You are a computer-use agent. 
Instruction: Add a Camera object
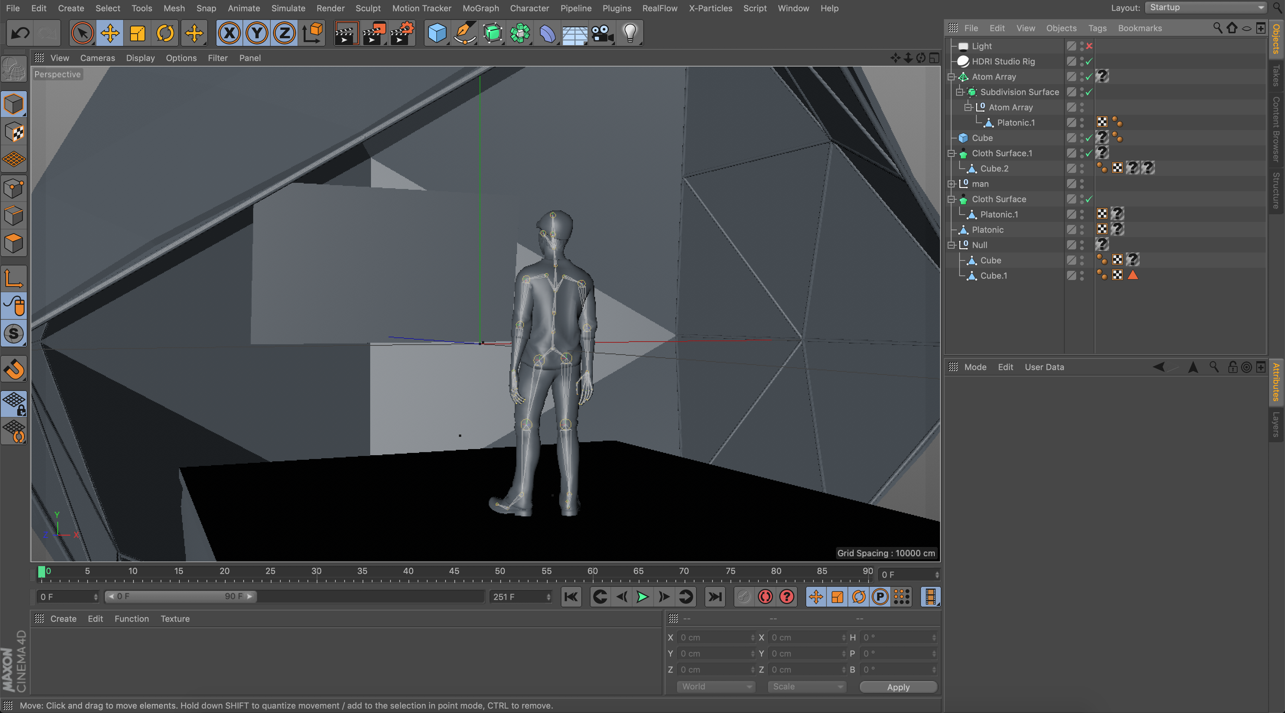click(x=603, y=33)
